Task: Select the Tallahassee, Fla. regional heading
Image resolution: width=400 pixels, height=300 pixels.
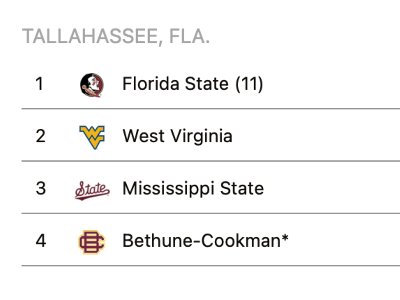Action: coord(116,37)
